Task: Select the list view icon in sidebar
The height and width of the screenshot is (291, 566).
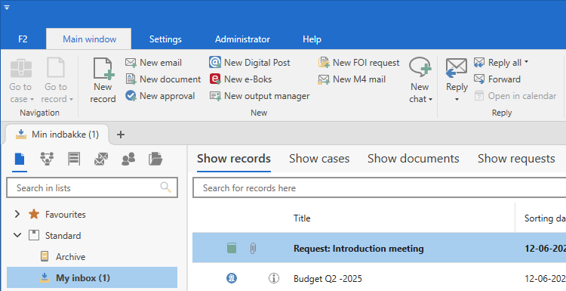Action: pos(74,159)
